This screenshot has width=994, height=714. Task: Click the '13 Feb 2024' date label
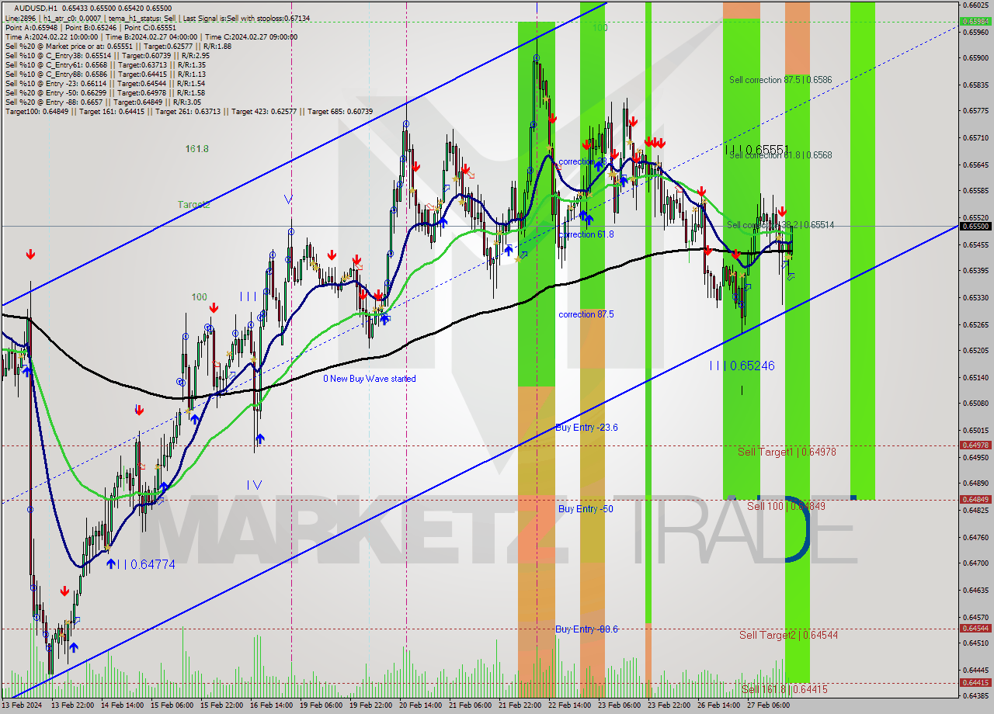coord(22,705)
